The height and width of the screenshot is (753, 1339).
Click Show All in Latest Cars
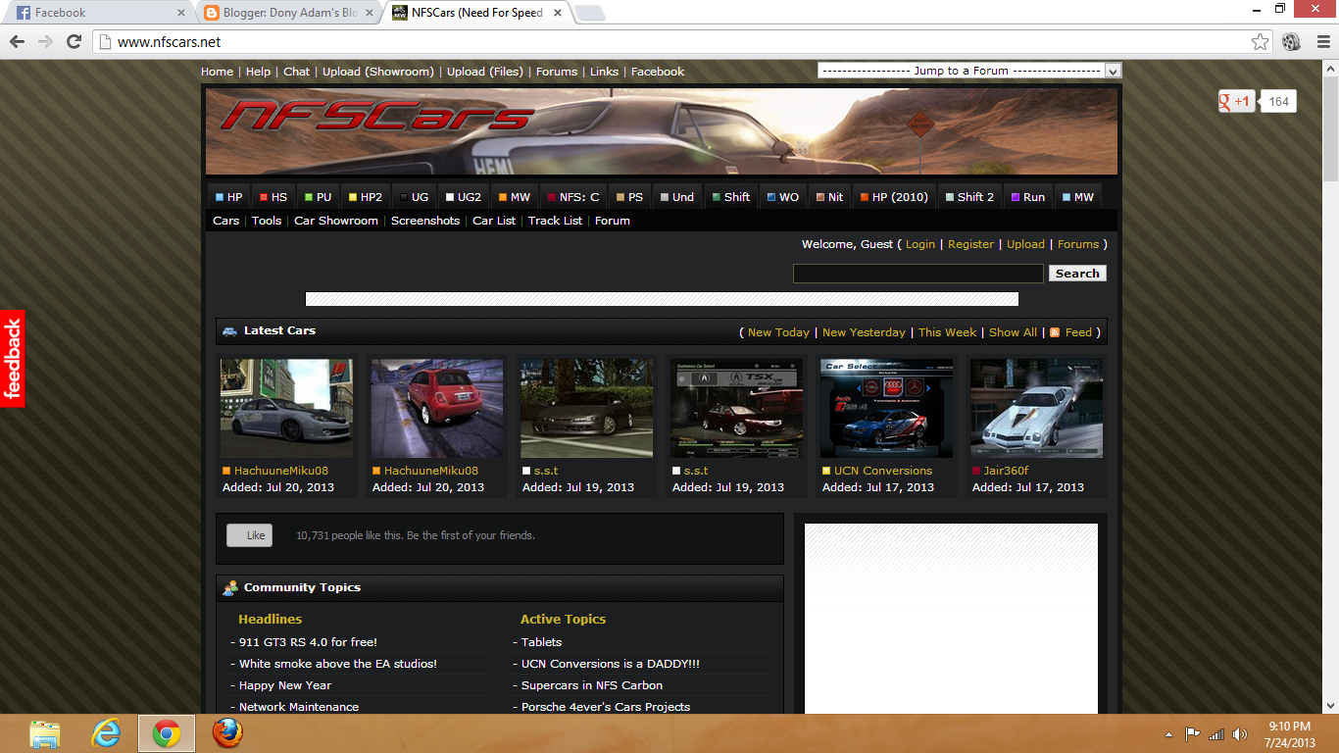click(1013, 332)
